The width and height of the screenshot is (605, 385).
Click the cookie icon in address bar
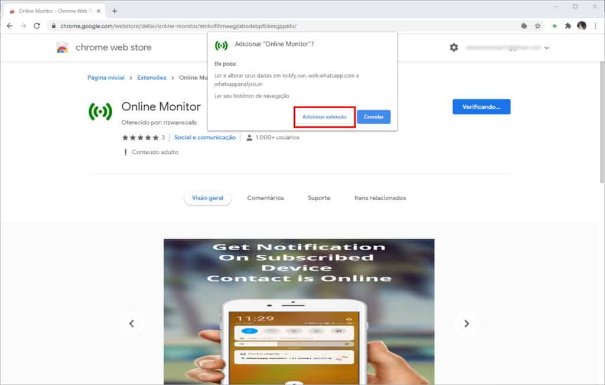[524, 26]
